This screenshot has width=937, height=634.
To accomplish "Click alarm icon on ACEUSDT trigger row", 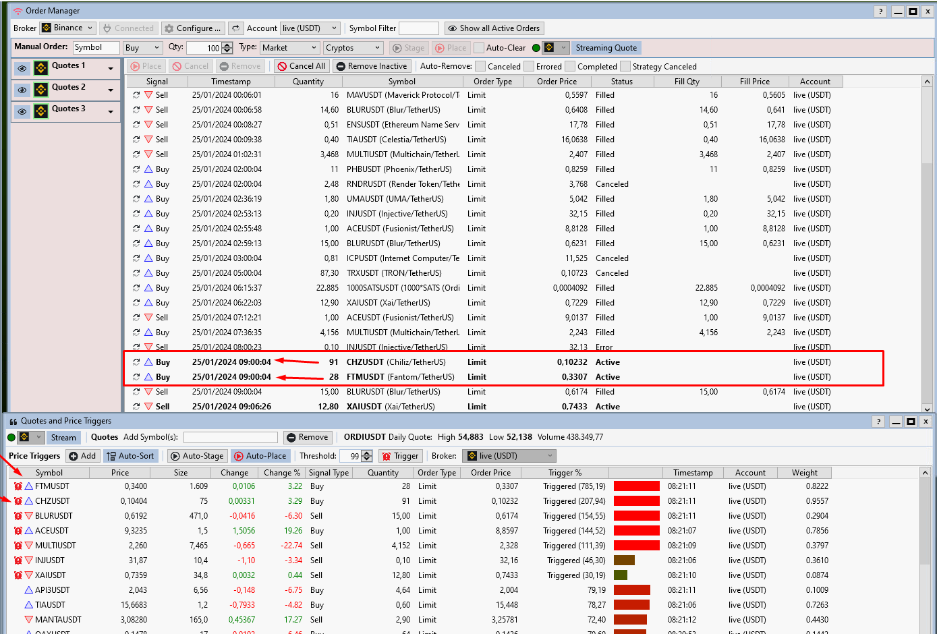I will (18, 531).
